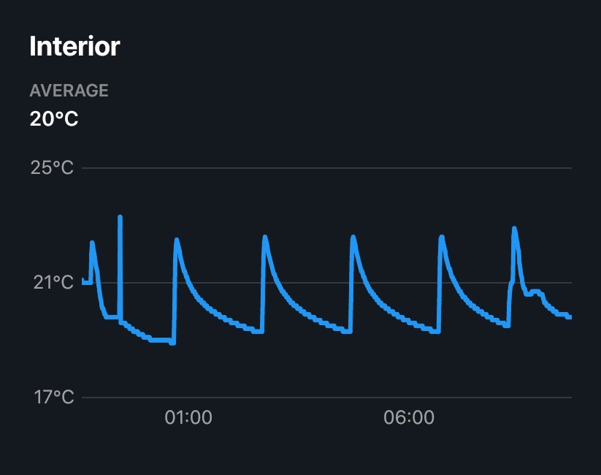
Task: Click the Interior chart title
Action: 74,47
